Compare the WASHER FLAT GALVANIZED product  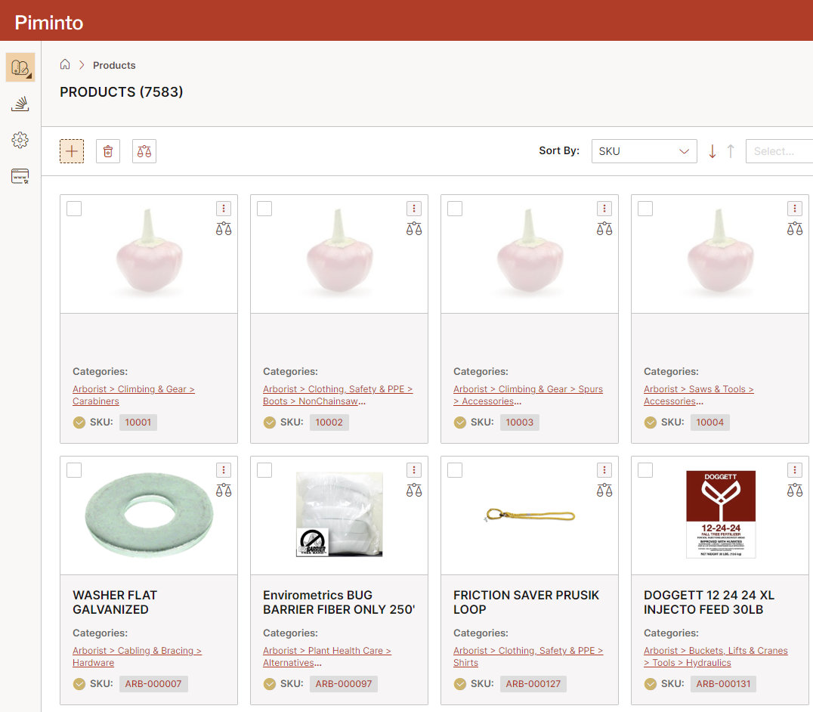pos(224,491)
